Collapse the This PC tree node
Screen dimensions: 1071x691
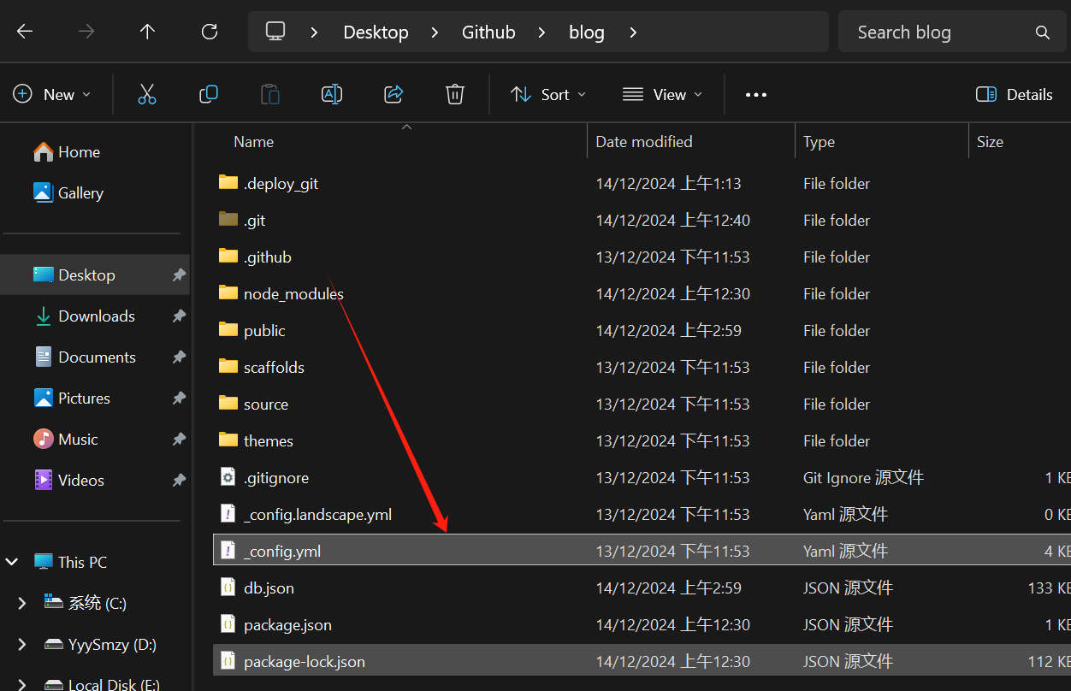(x=12, y=562)
